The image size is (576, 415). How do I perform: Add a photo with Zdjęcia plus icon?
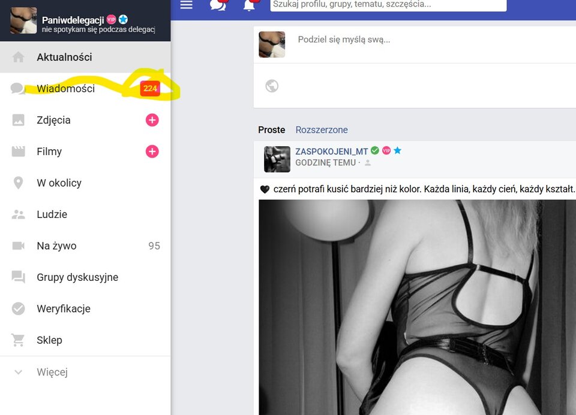tap(152, 120)
